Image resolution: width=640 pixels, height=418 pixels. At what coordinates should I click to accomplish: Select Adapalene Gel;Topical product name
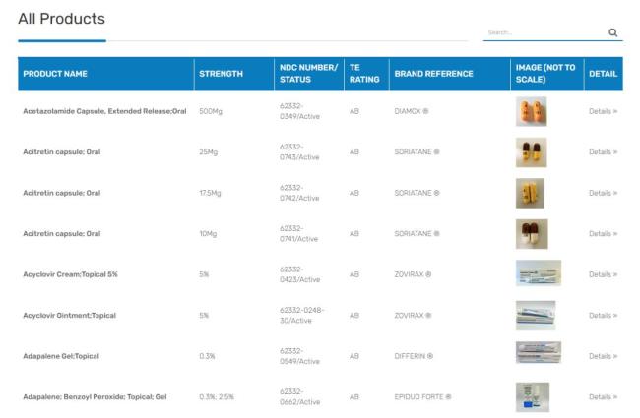[61, 356]
